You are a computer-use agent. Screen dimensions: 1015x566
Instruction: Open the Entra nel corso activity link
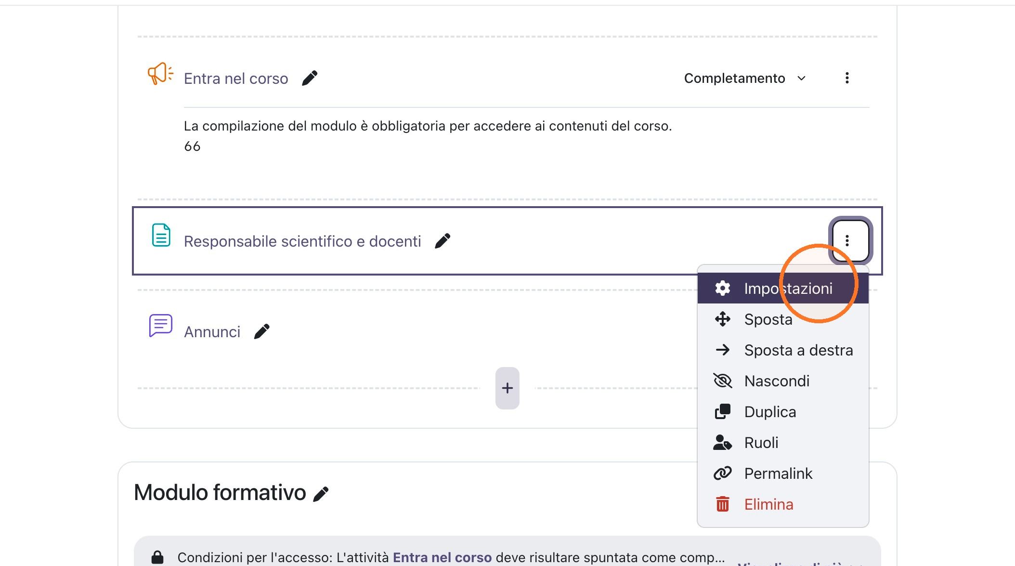pos(236,79)
